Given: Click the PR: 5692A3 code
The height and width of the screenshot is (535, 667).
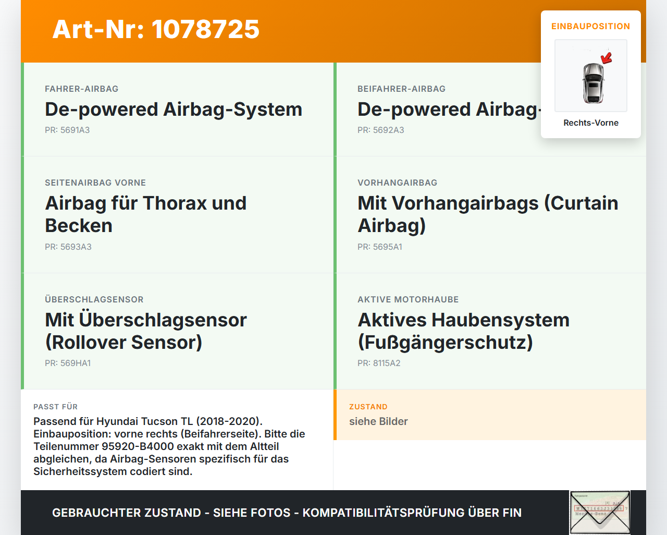Looking at the screenshot, I should pyautogui.click(x=381, y=130).
